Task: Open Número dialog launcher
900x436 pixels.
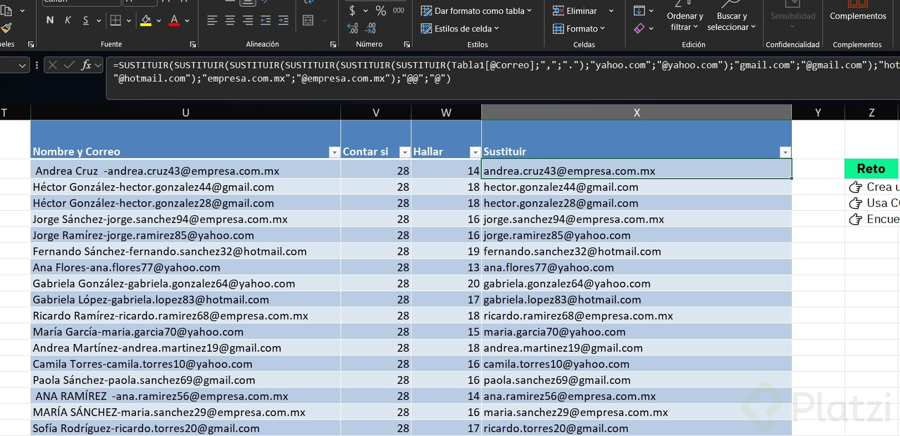Action: (407, 44)
